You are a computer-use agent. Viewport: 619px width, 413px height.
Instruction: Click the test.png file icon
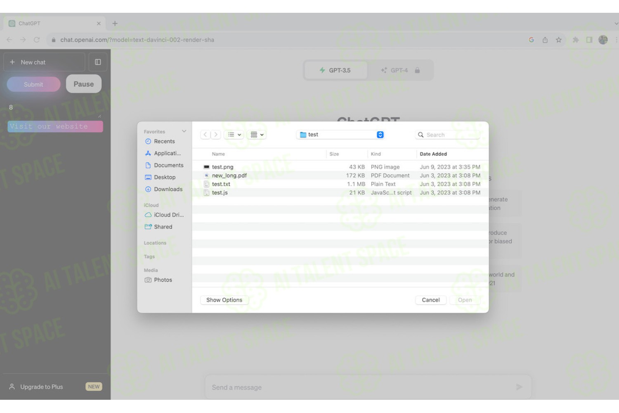point(206,167)
